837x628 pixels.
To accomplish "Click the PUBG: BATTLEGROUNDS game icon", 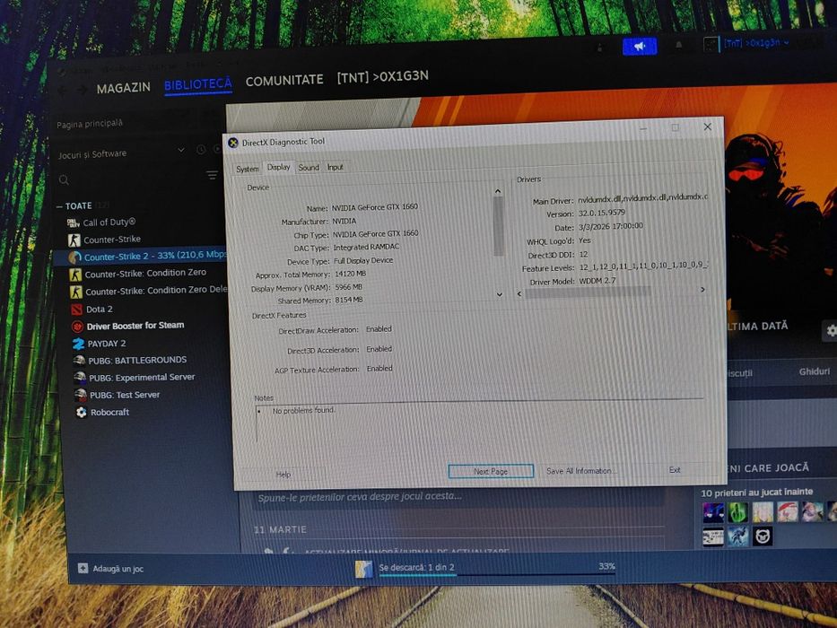I will tap(80, 361).
